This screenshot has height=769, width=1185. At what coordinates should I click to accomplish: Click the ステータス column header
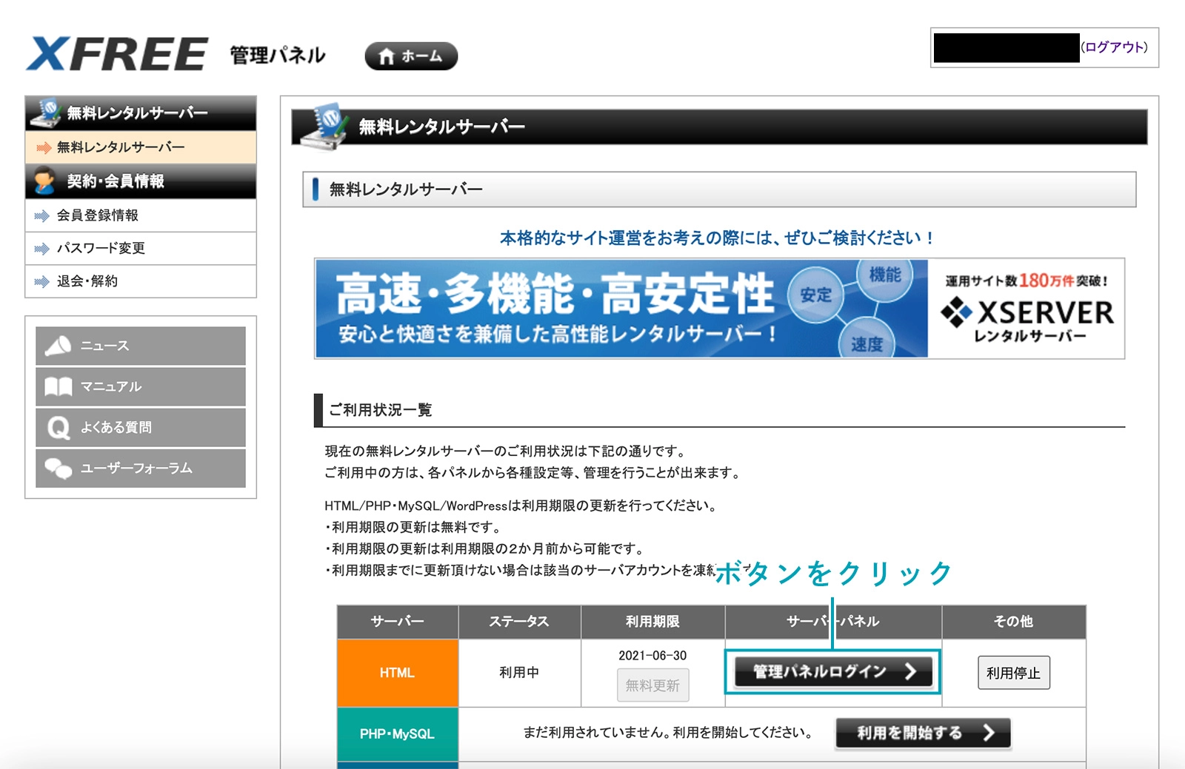[519, 622]
